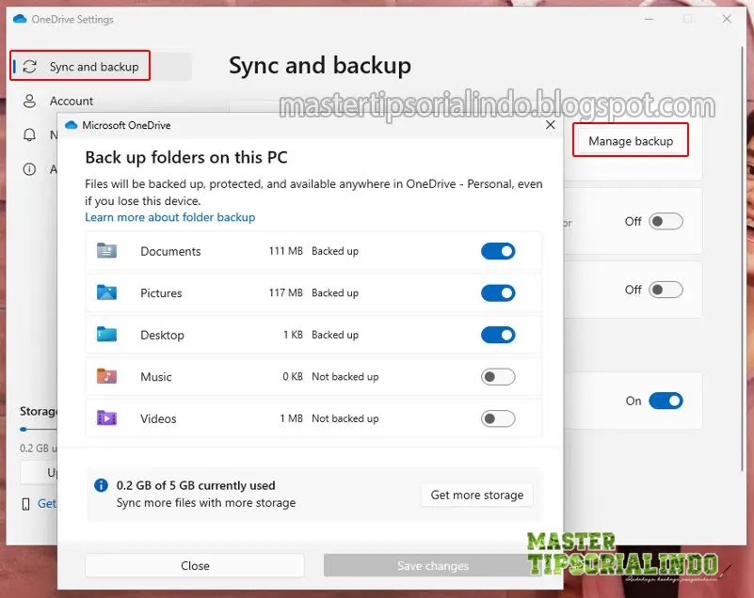Viewport: 754px width, 598px height.
Task: Minimize the OneDrive Settings window
Action: coord(649,19)
